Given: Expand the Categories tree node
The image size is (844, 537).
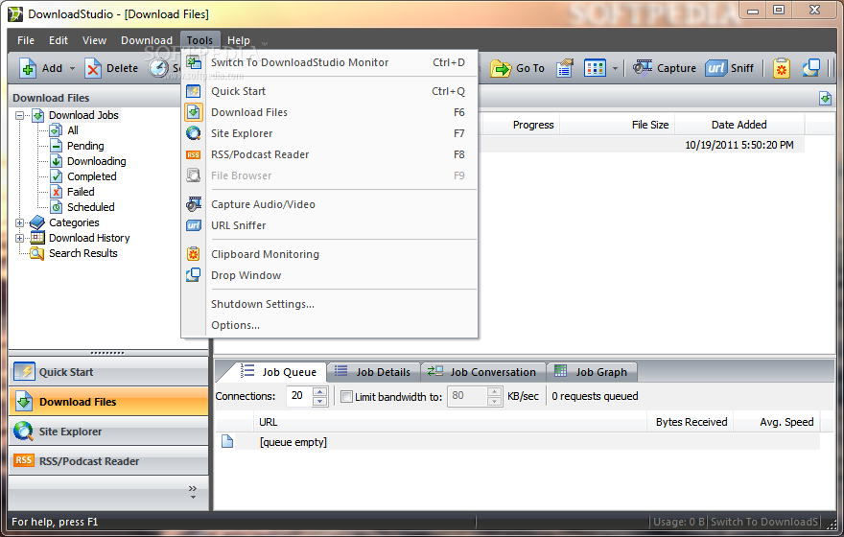Looking at the screenshot, I should coord(20,222).
